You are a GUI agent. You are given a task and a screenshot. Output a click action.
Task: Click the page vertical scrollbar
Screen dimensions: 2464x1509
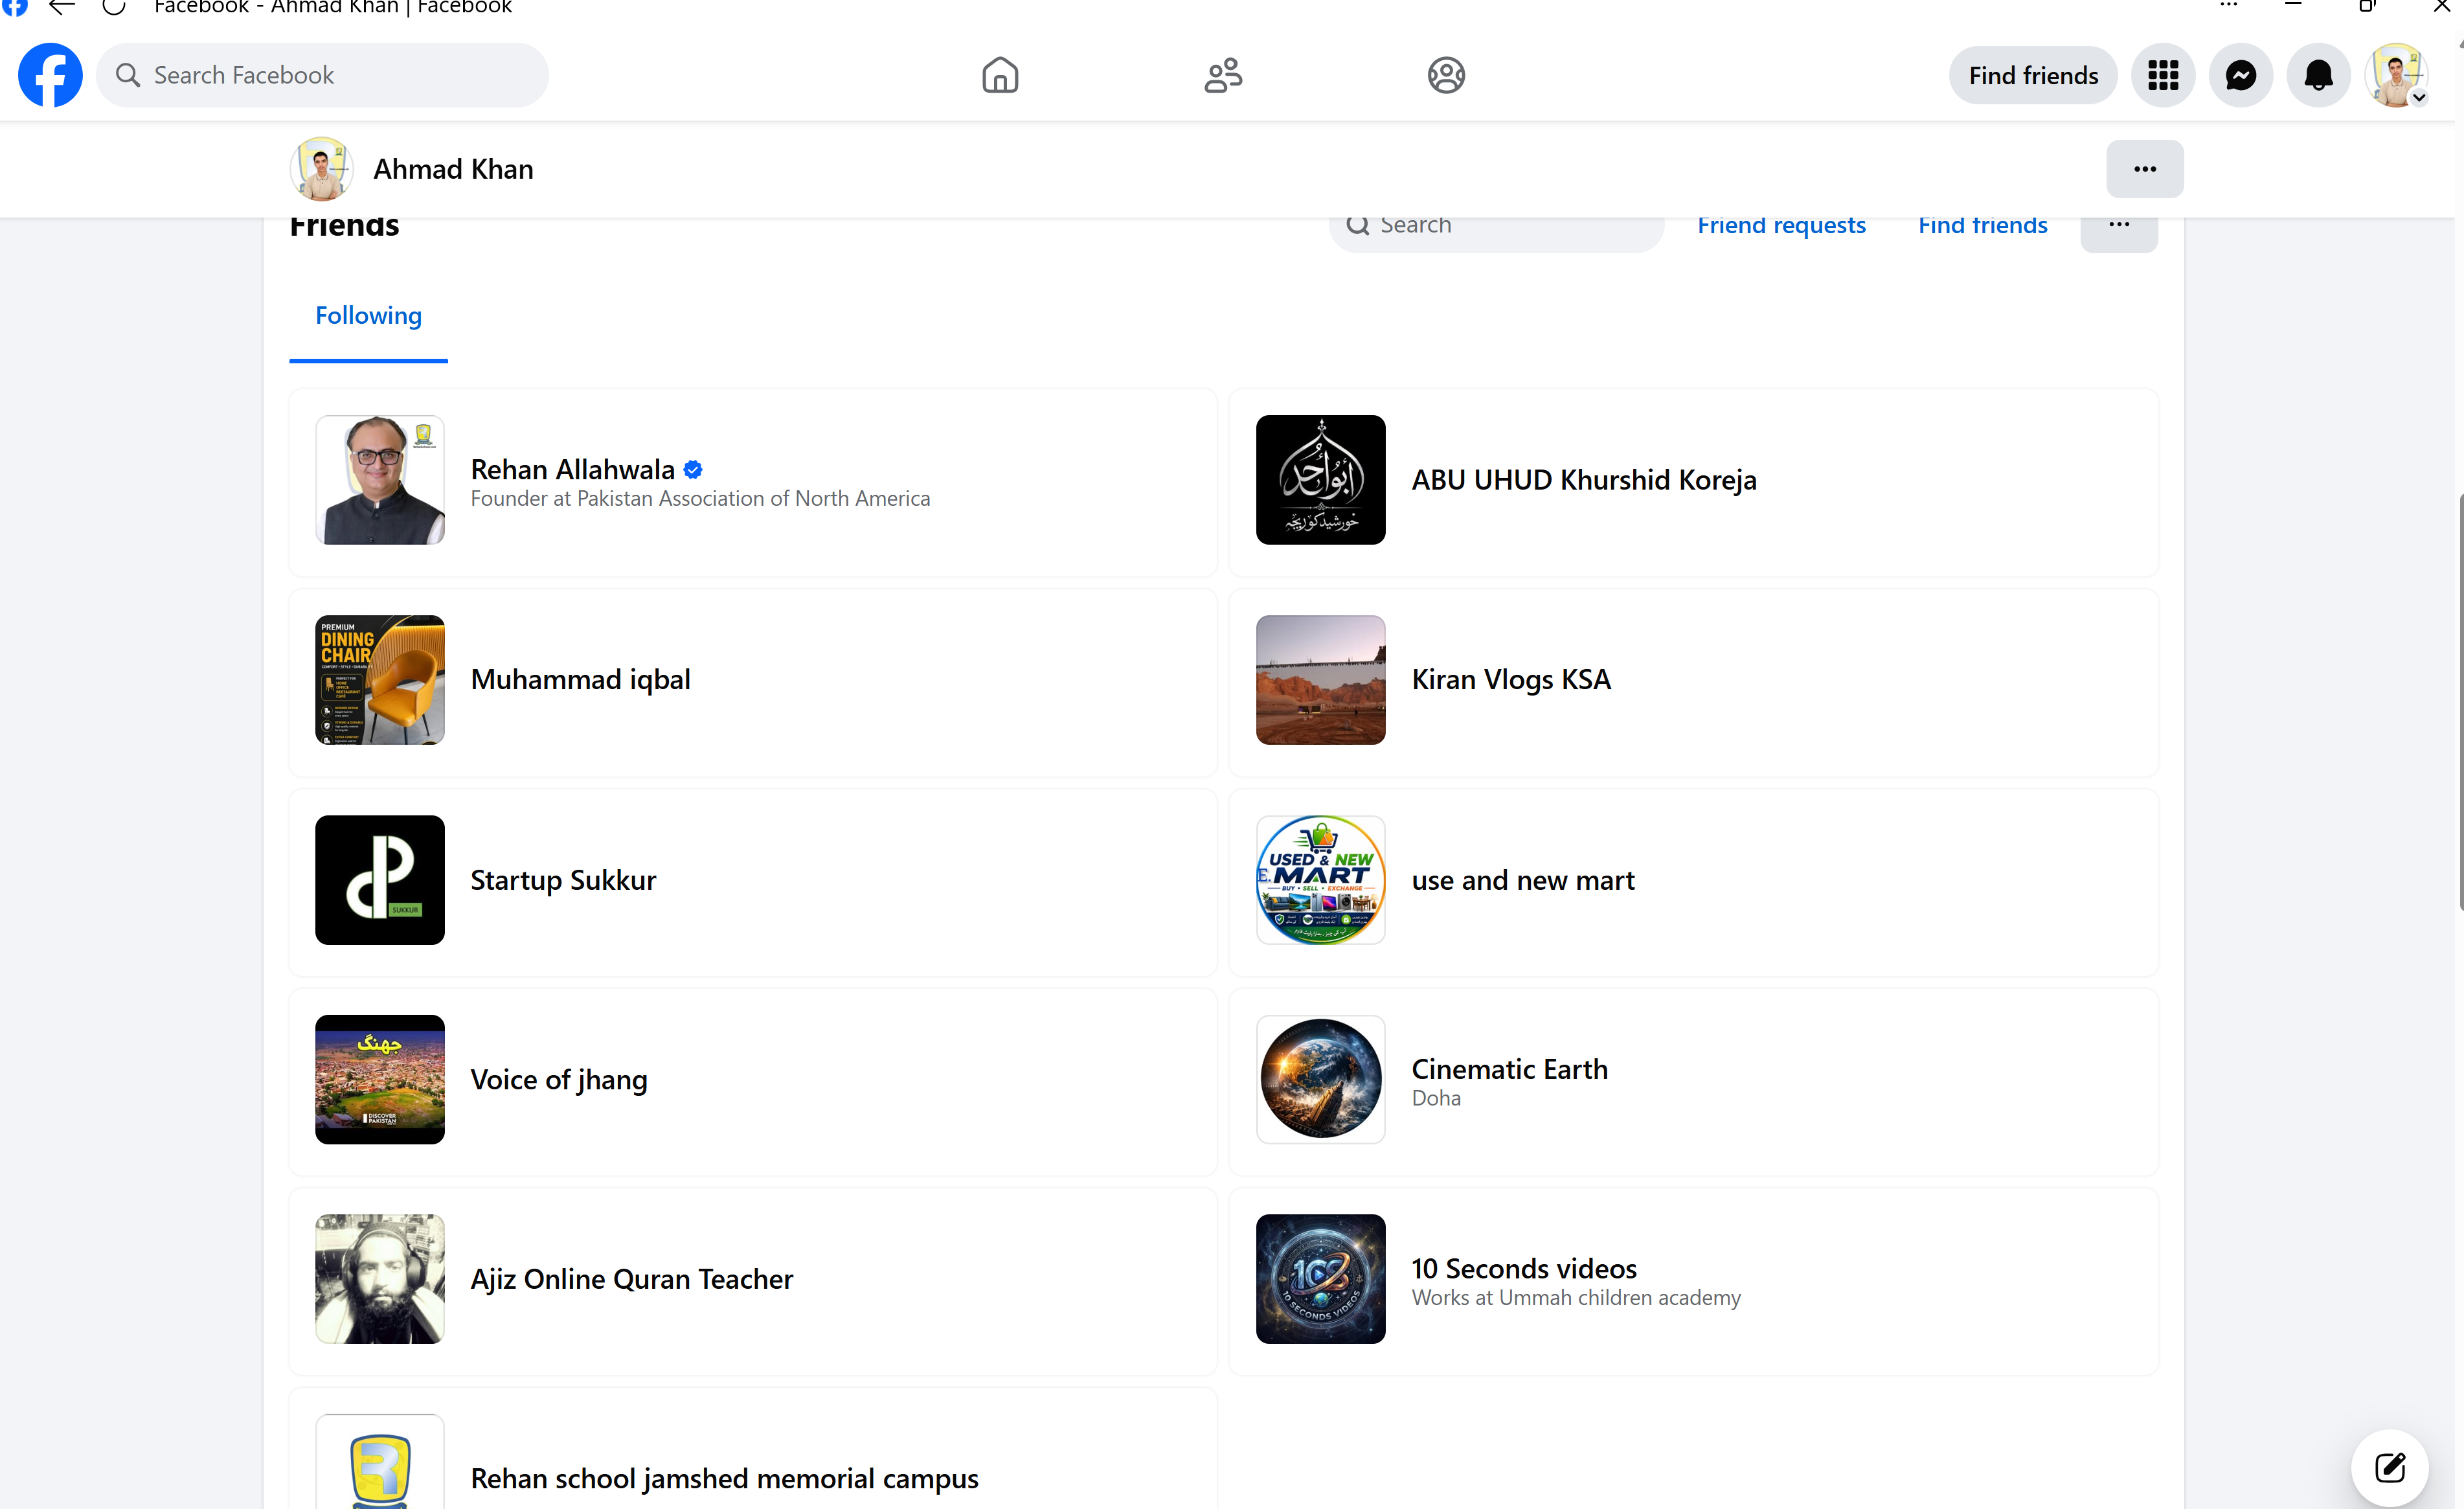2460,700
